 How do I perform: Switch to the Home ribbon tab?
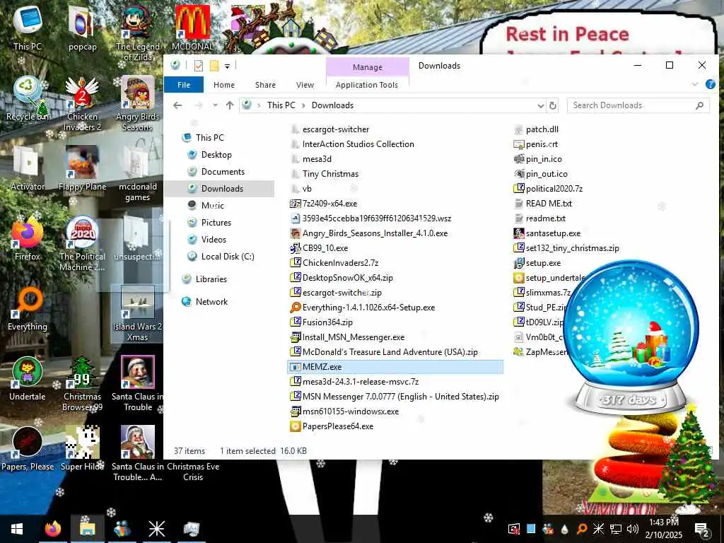click(224, 85)
